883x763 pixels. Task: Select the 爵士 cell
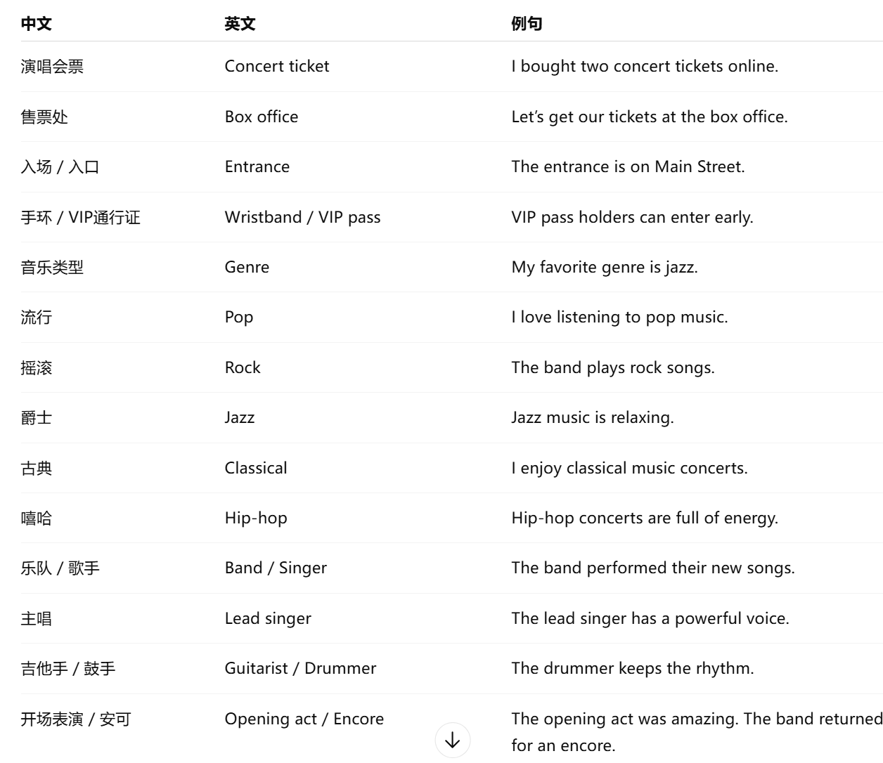pos(37,418)
